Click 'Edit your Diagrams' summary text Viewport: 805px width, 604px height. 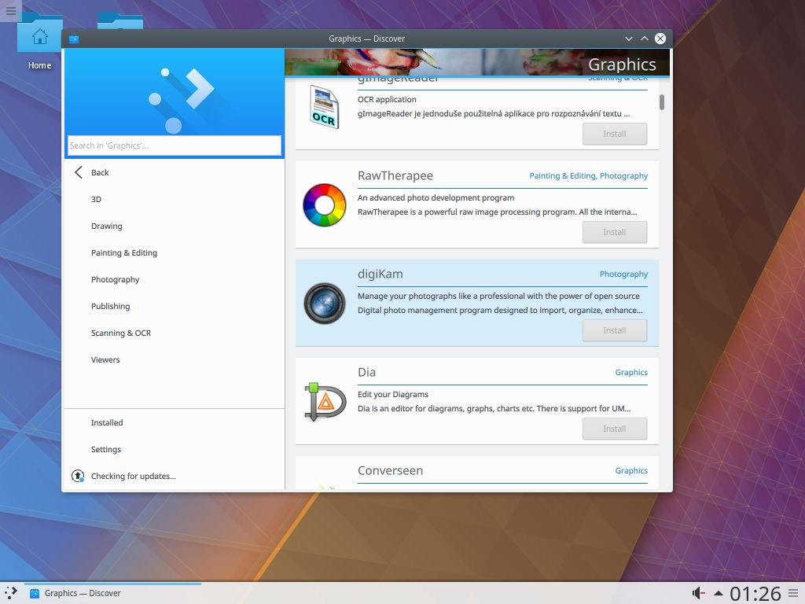pyautogui.click(x=393, y=395)
